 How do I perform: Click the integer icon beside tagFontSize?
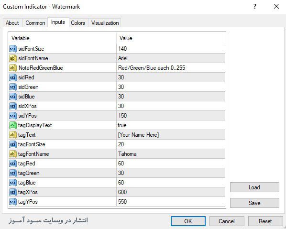13,144
